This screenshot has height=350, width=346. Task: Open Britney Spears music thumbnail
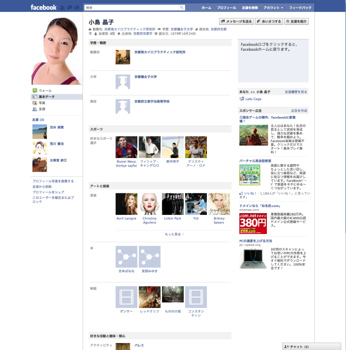(x=219, y=204)
